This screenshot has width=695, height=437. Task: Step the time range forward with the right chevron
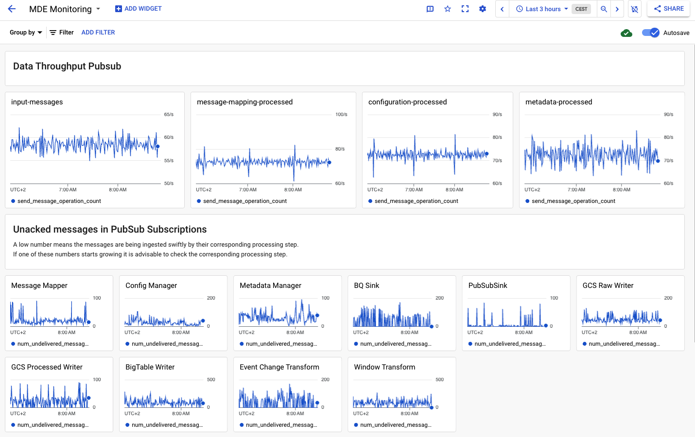pyautogui.click(x=617, y=9)
